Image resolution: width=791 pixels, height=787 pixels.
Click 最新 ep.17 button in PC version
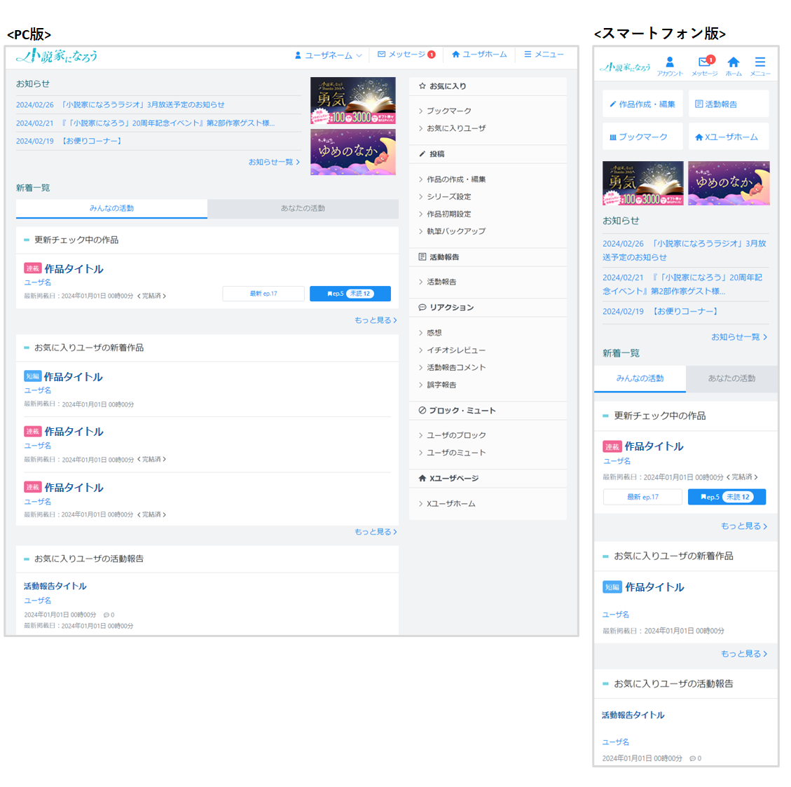(263, 294)
